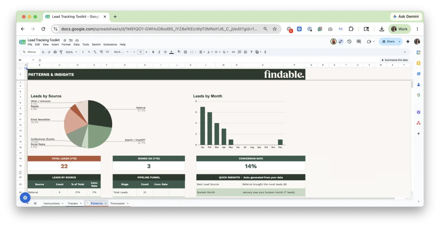Open Google Keep in side panel
This screenshot has width=440, height=228.
click(x=419, y=63)
